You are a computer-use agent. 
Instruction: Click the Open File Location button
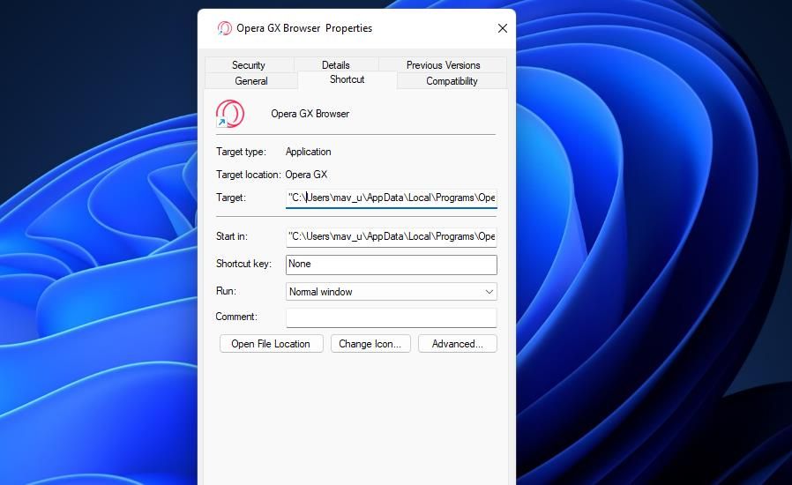click(272, 344)
